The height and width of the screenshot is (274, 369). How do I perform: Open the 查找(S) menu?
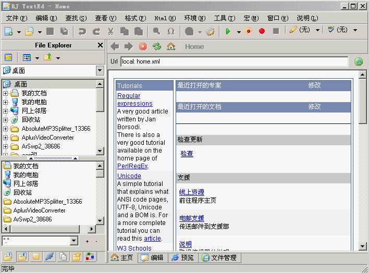(x=76, y=18)
